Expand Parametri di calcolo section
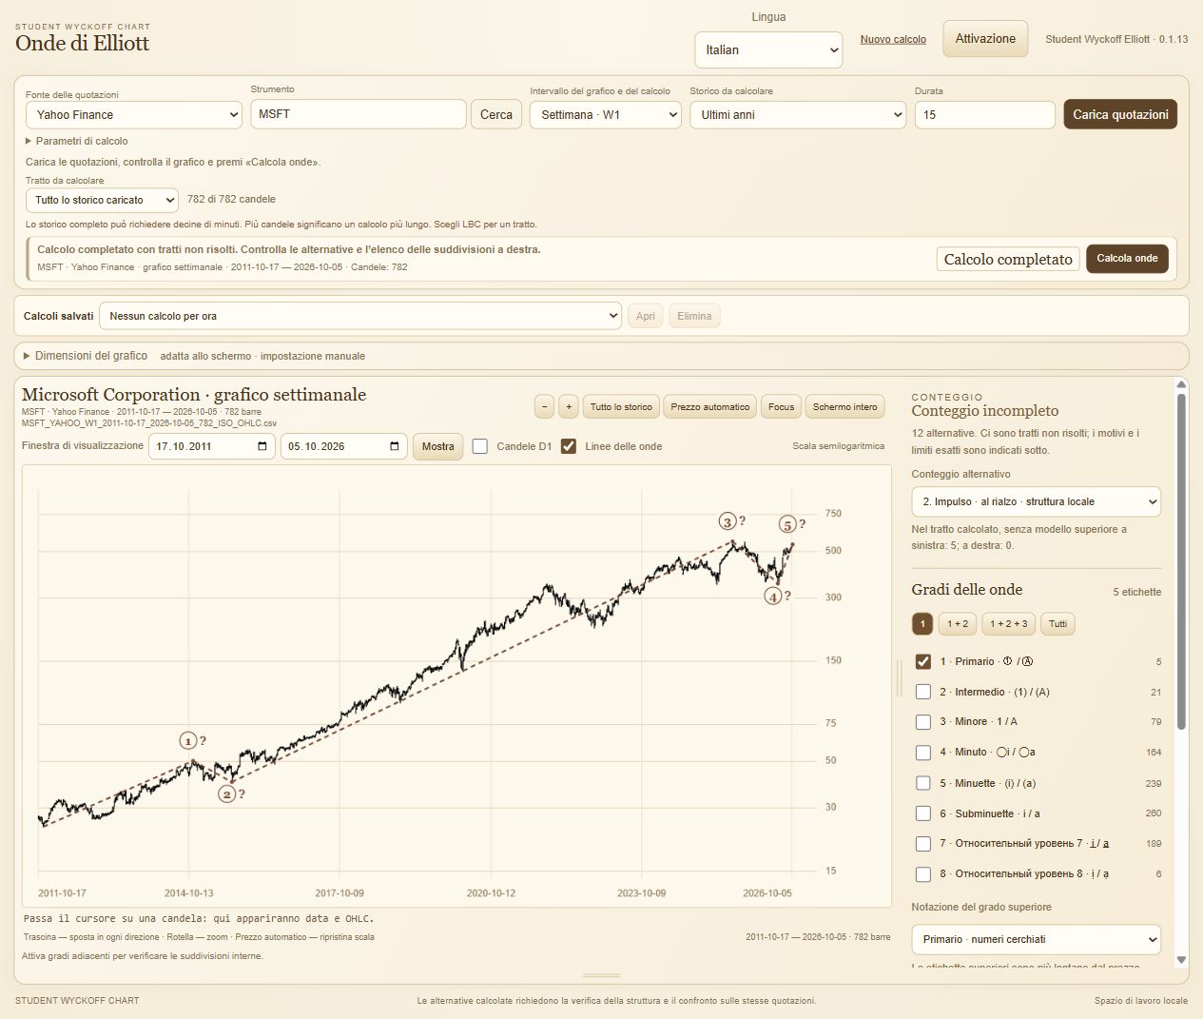This screenshot has height=1019, width=1203. [x=77, y=141]
